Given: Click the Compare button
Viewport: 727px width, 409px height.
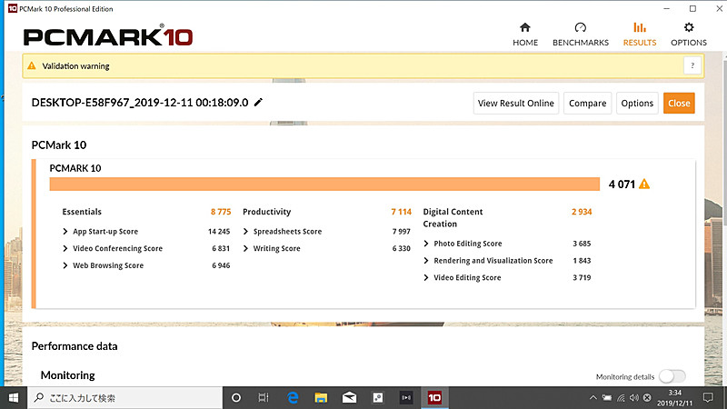Looking at the screenshot, I should click(x=587, y=103).
